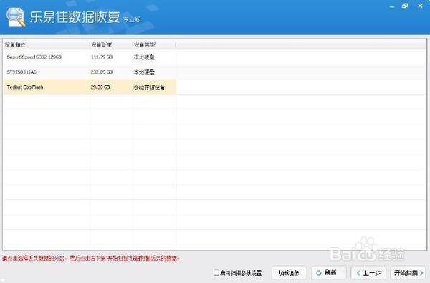Select the SuperSSpeed S332 120GB device row

click(x=90, y=57)
